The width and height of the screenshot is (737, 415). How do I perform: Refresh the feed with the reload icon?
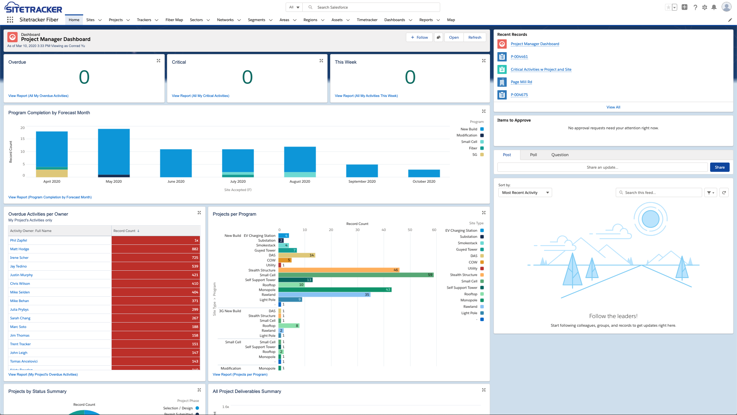click(x=724, y=193)
